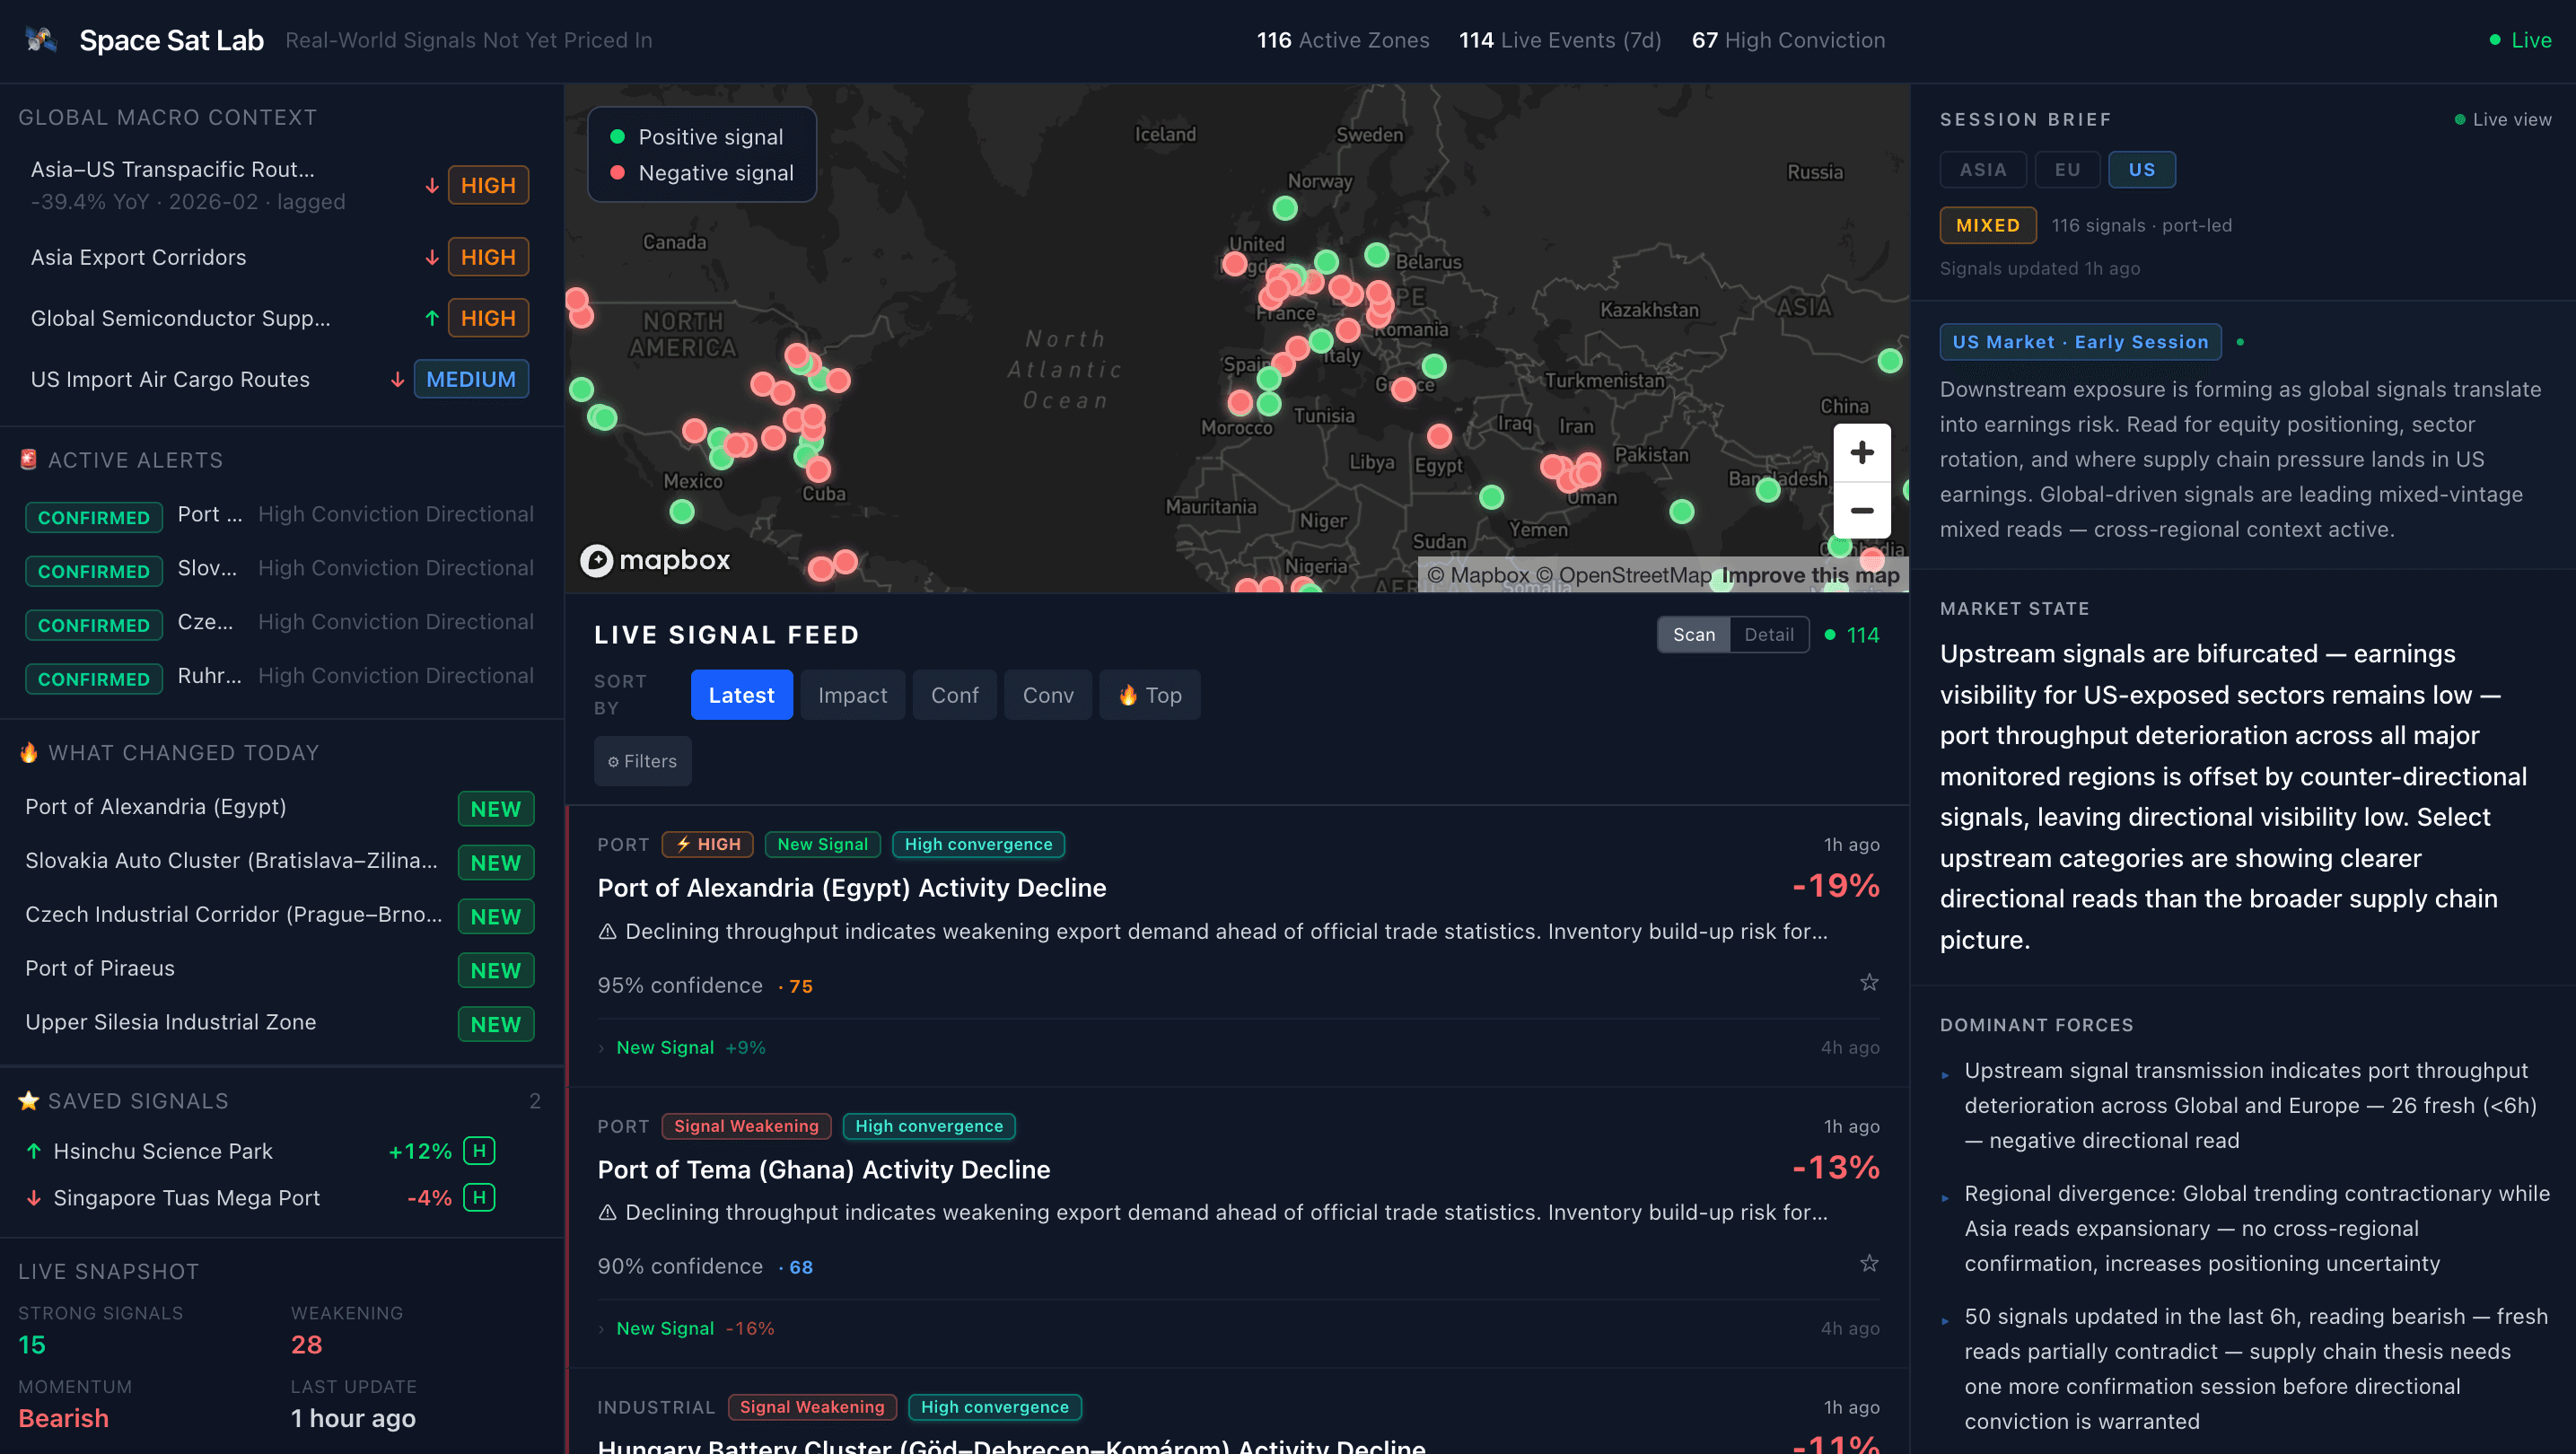Viewport: 2576px width, 1454px height.
Task: Click the Negative signal legend dot
Action: pos(617,172)
